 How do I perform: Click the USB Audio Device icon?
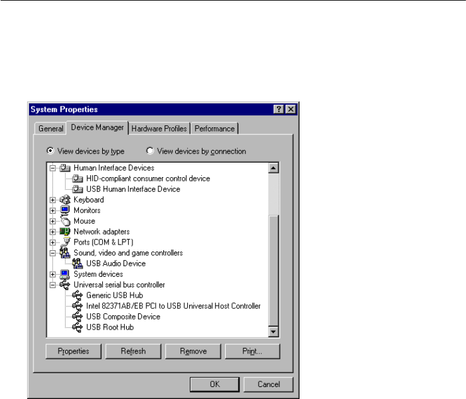point(78,263)
